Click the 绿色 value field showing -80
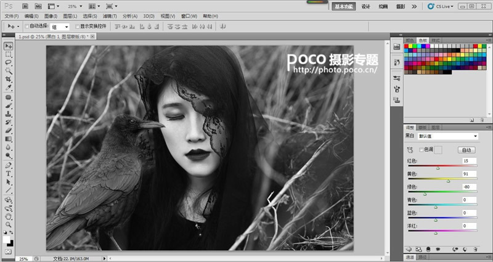 [469, 187]
